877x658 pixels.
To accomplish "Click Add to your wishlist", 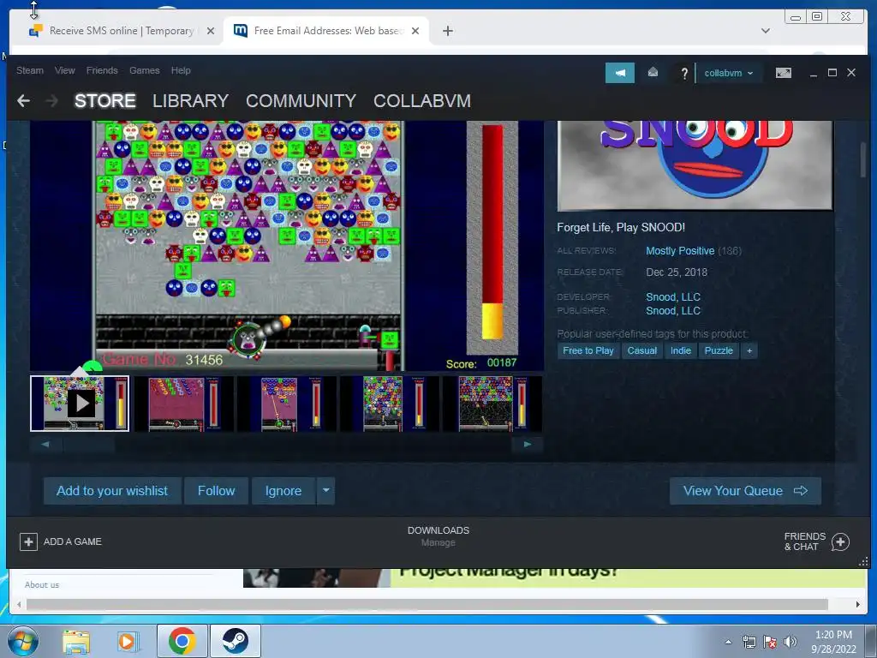I will [x=112, y=491].
